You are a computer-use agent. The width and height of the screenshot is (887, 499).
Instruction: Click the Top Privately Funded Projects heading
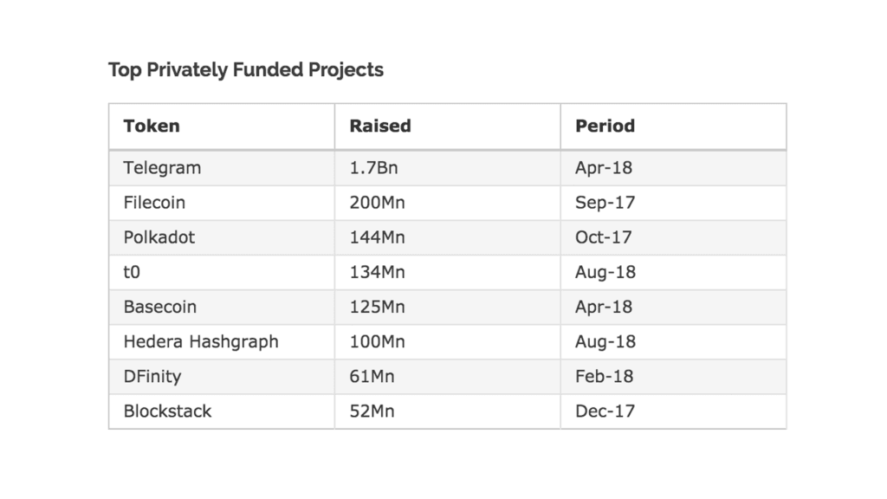(x=246, y=70)
